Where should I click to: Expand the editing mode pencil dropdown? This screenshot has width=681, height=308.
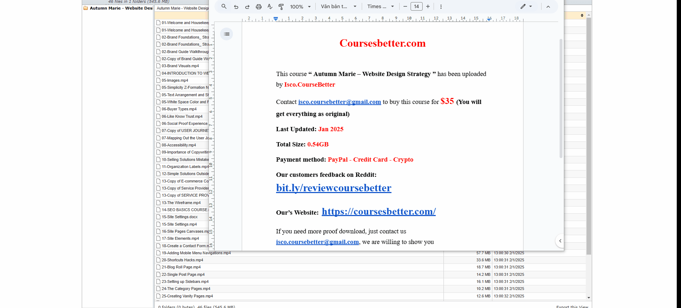pyautogui.click(x=526, y=6)
